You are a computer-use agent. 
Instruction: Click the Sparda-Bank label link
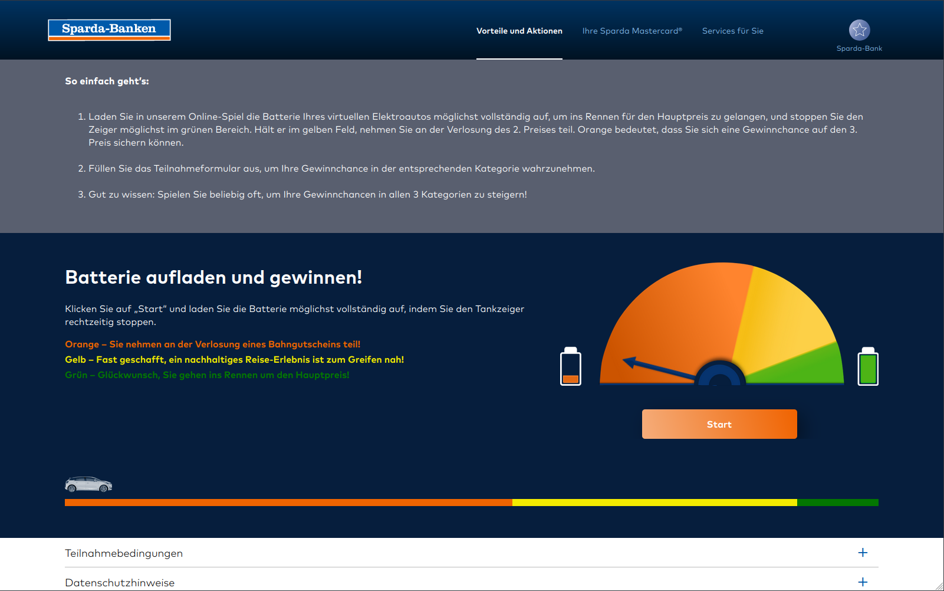point(859,48)
